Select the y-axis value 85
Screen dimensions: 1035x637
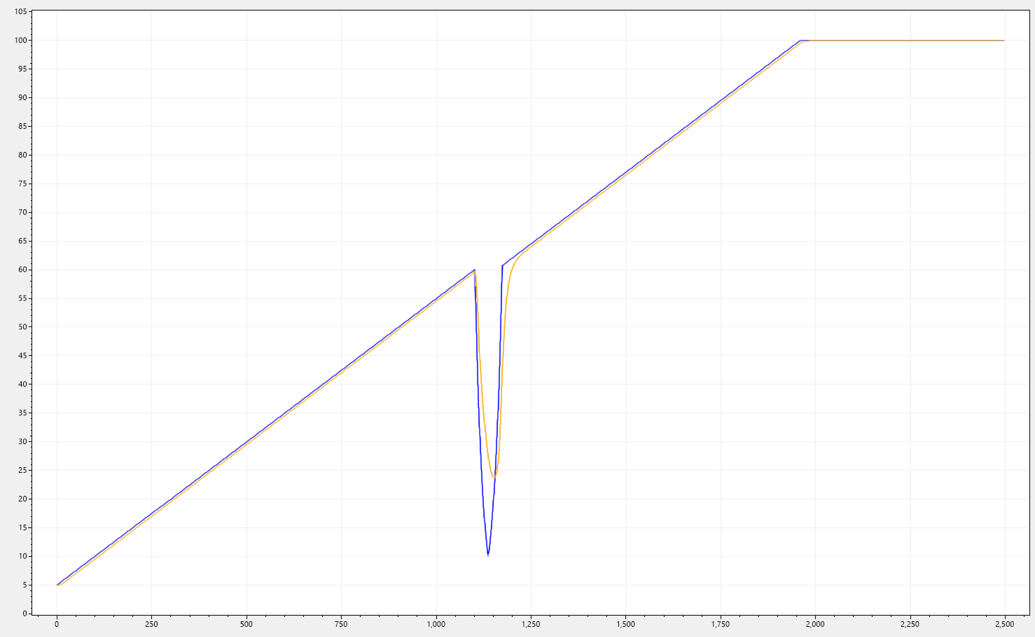pyautogui.click(x=22, y=126)
